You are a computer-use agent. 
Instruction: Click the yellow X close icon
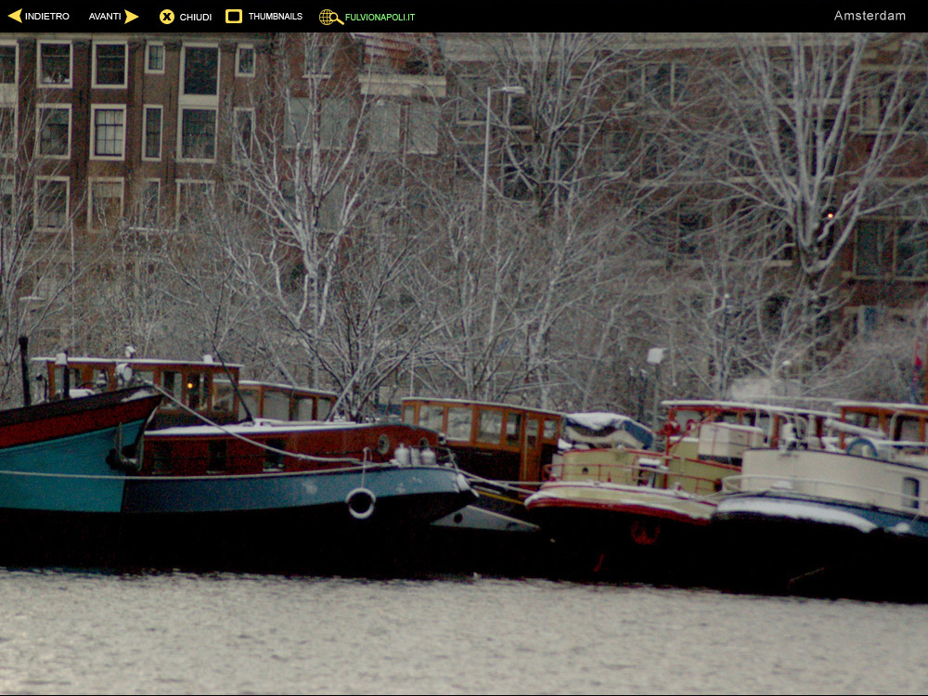[167, 17]
